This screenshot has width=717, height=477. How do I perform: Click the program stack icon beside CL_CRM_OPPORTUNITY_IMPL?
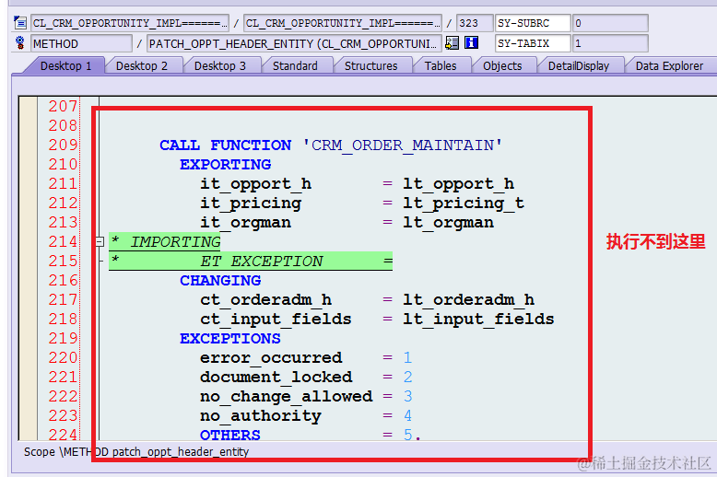click(x=20, y=22)
